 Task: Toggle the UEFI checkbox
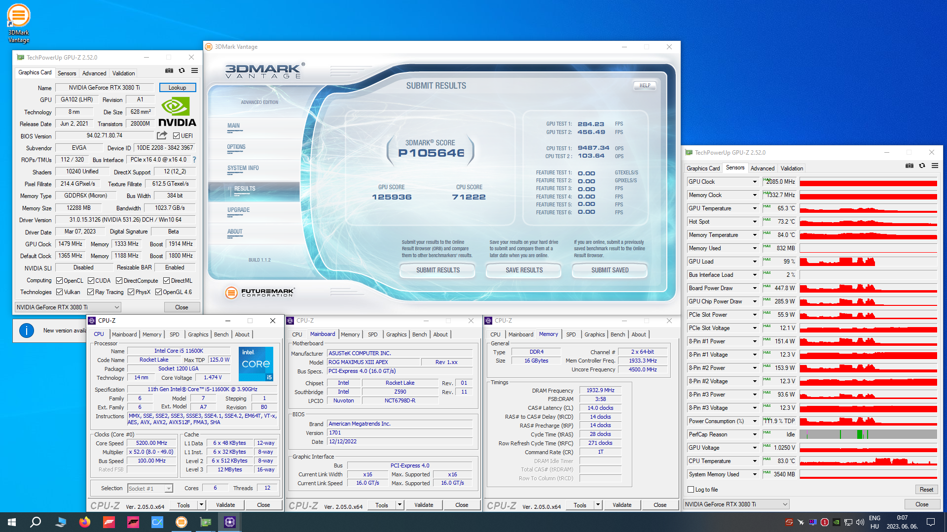(177, 136)
